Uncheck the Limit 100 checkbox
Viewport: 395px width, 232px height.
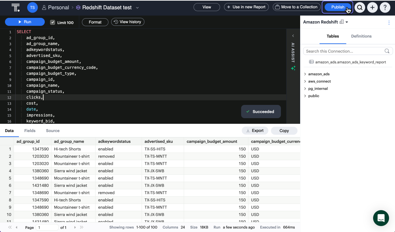(52, 22)
